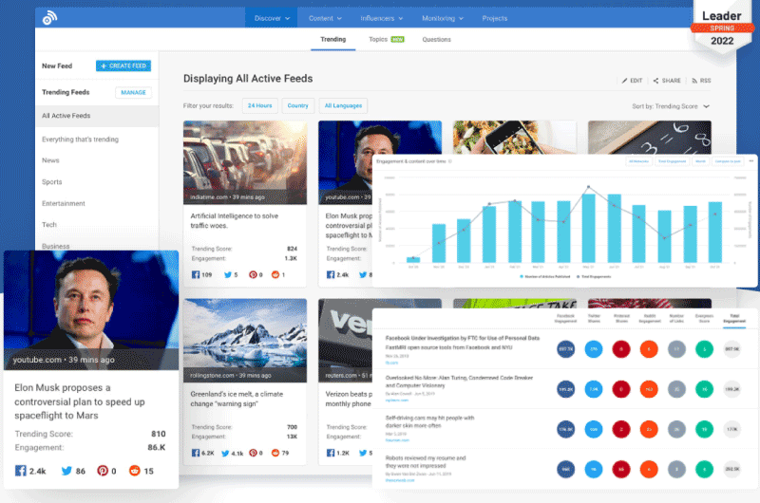This screenshot has height=503, width=760.
Task: Sort table by Evergreen Score column
Action: coord(704,319)
